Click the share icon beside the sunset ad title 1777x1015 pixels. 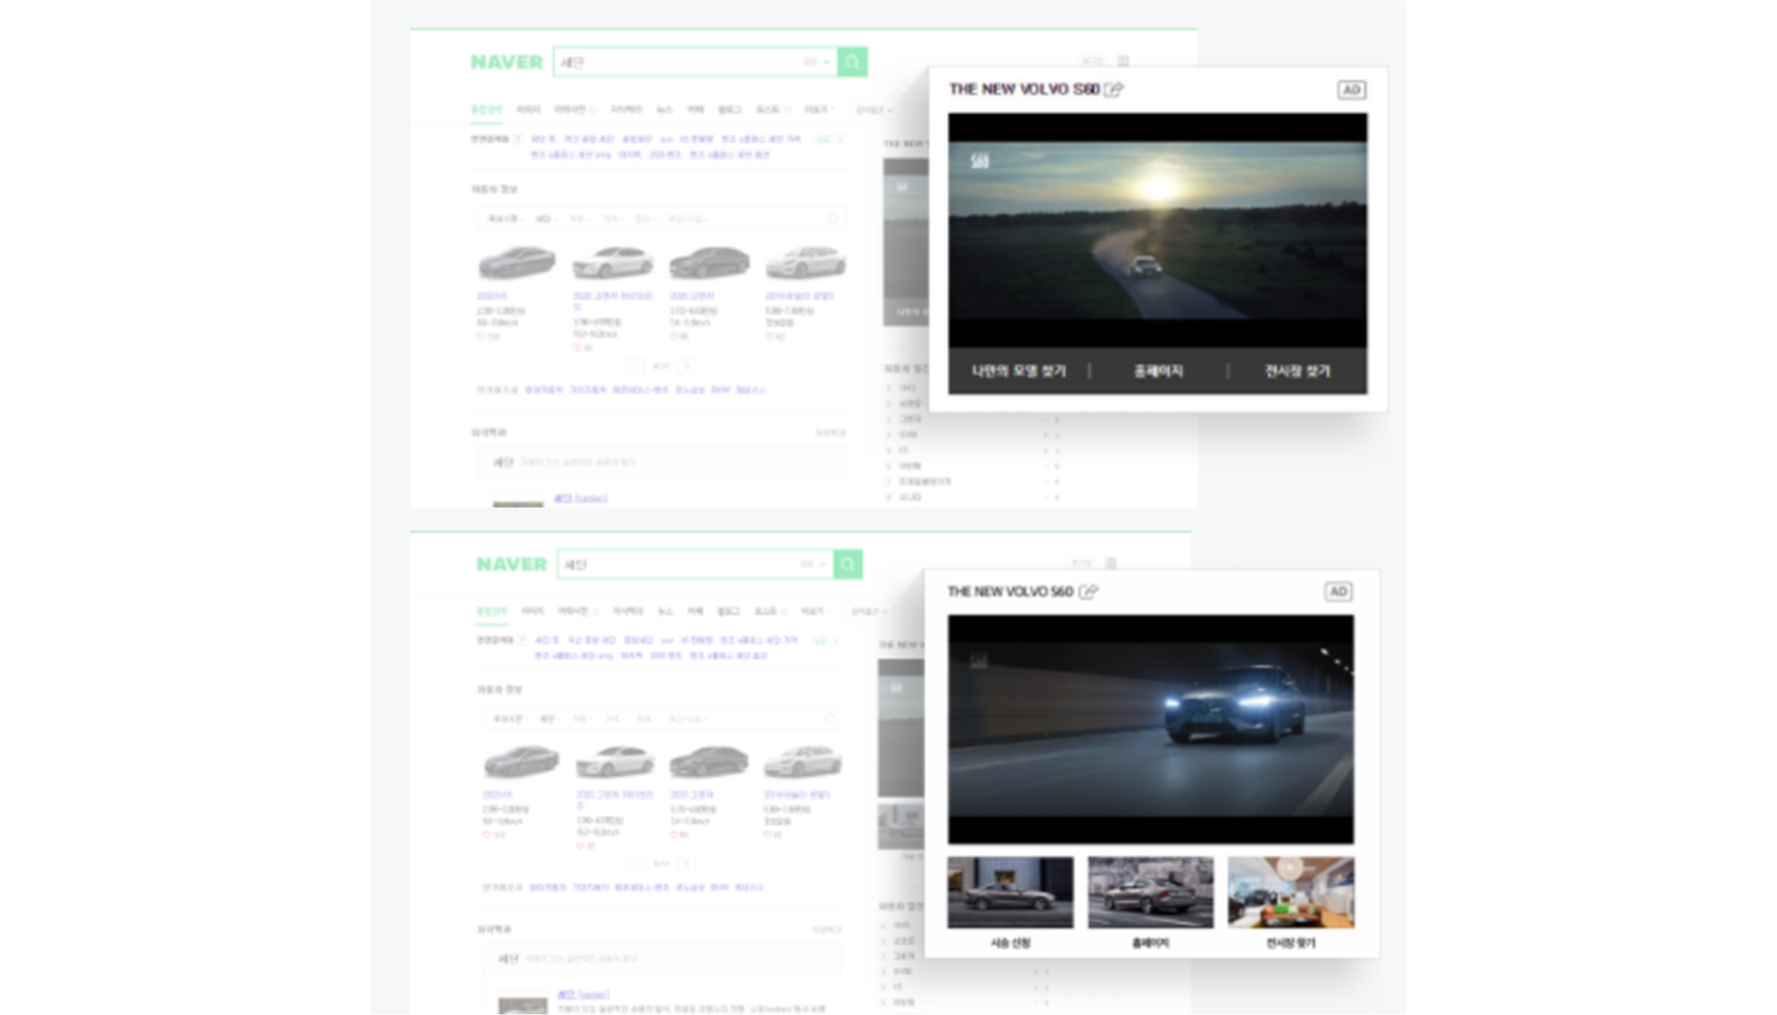[x=1113, y=89]
